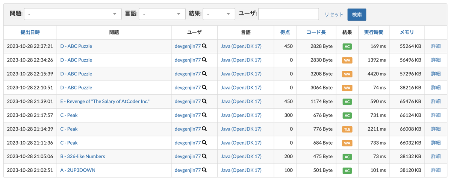This screenshot has height=181, width=451.
Task: Click magnifier icon in 21:14:39 submission row
Action: [204, 129]
